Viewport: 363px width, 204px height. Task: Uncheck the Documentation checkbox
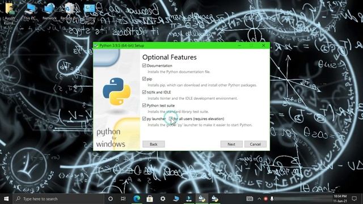pos(144,66)
